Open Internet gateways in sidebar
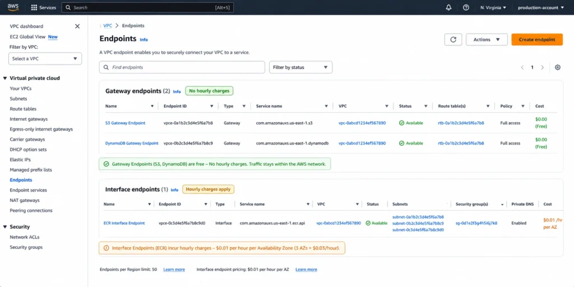Screen dimensions: 574x287 (x=29, y=119)
